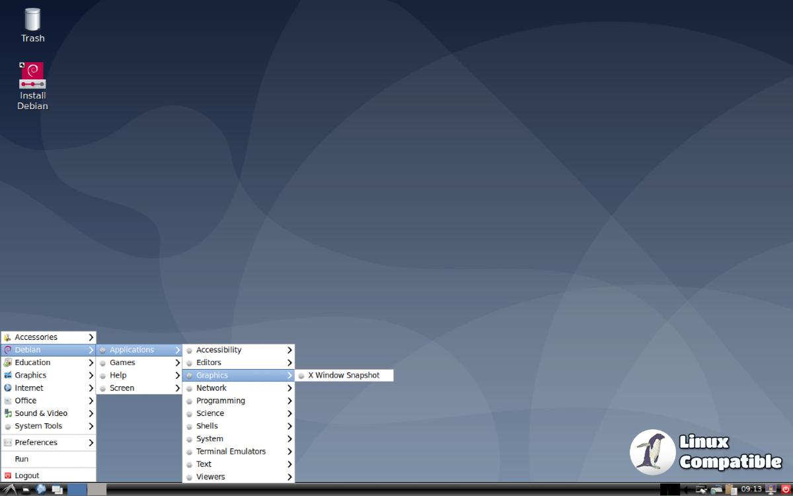Open the Trash desktop icon
Image resolution: width=793 pixels, height=496 pixels.
[x=32, y=25]
